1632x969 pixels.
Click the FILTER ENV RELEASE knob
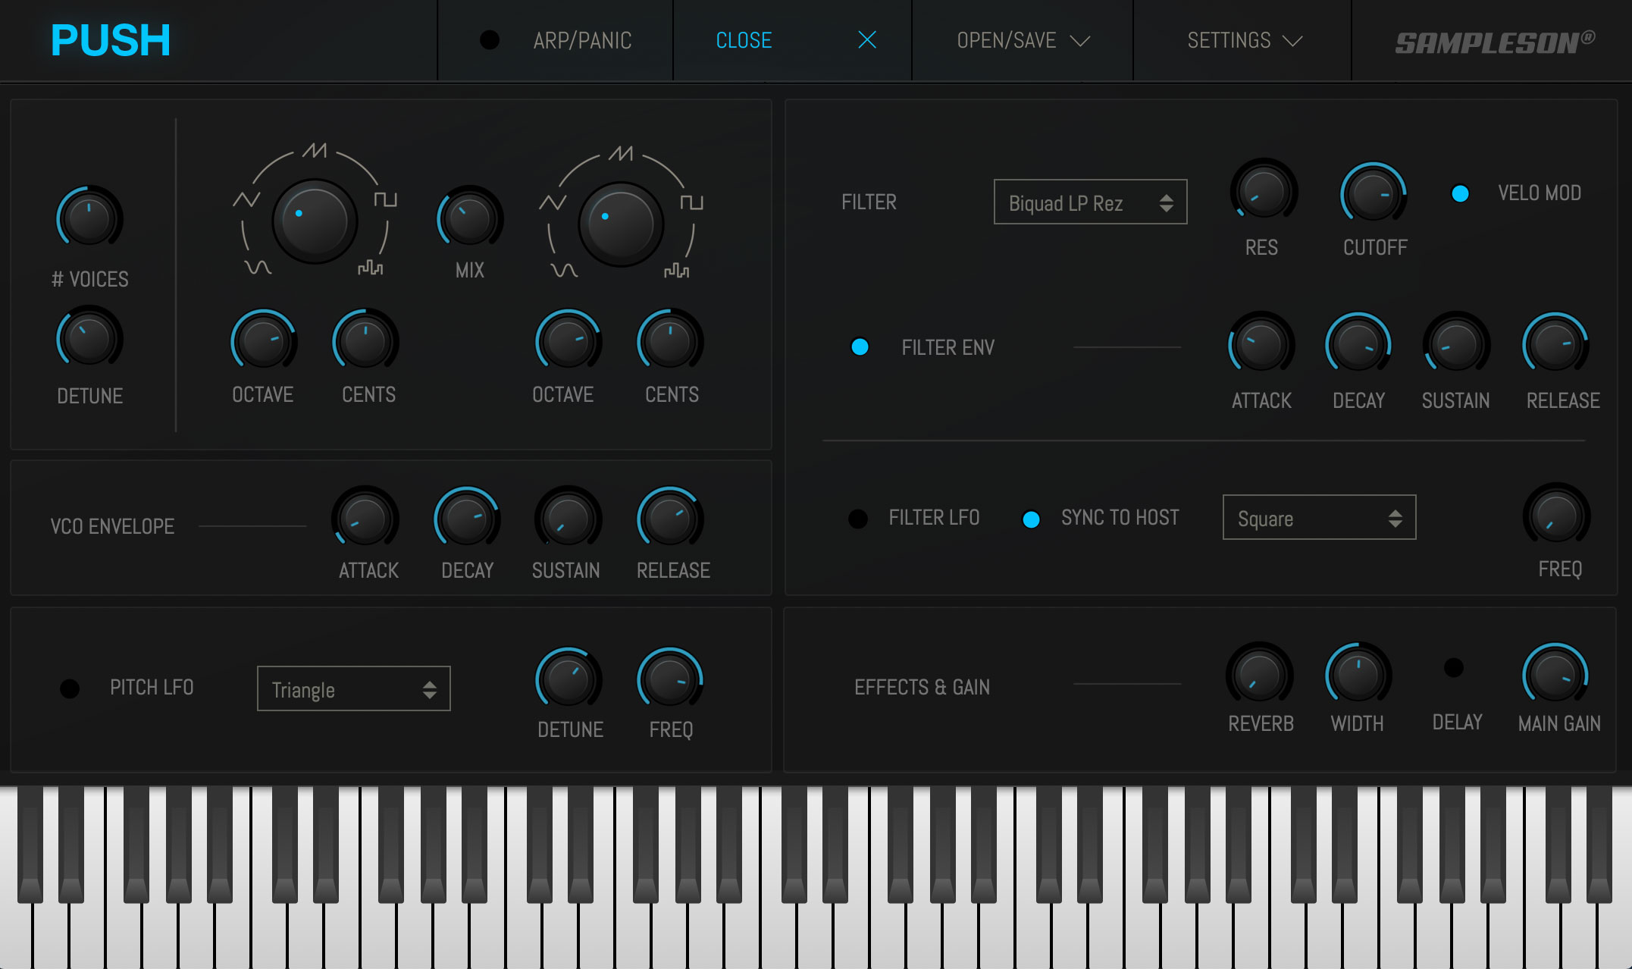tap(1555, 344)
